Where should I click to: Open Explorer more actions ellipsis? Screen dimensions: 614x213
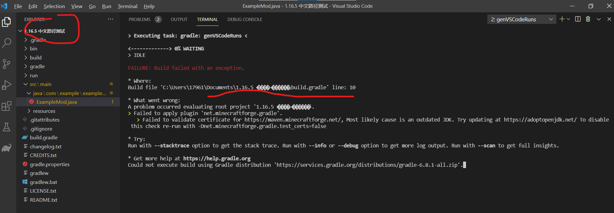(110, 19)
